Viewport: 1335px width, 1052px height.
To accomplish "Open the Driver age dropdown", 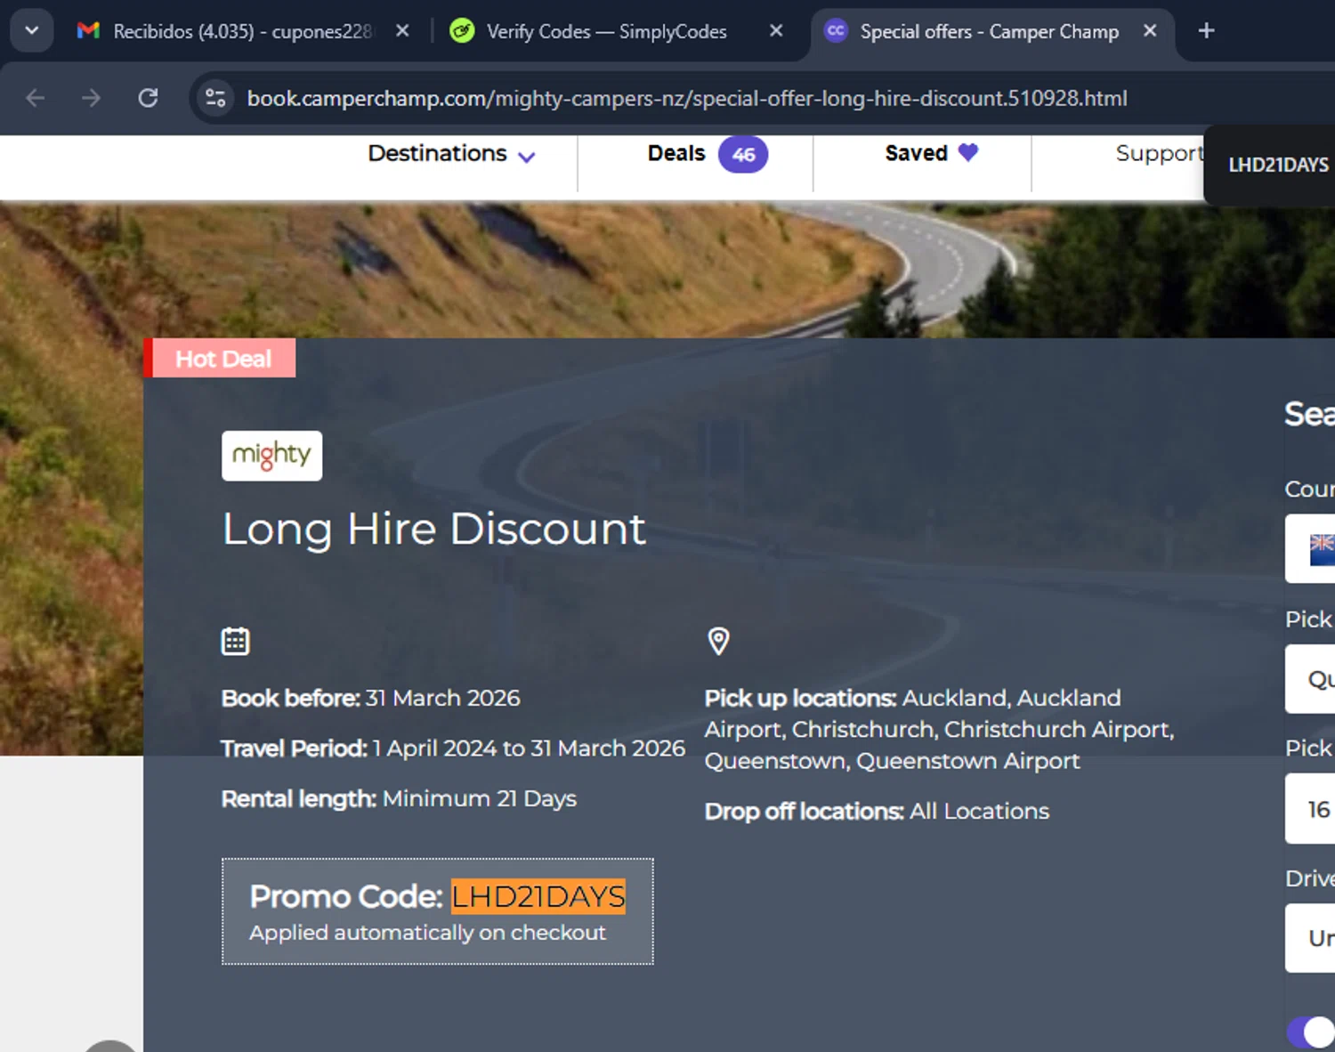I will [x=1310, y=938].
